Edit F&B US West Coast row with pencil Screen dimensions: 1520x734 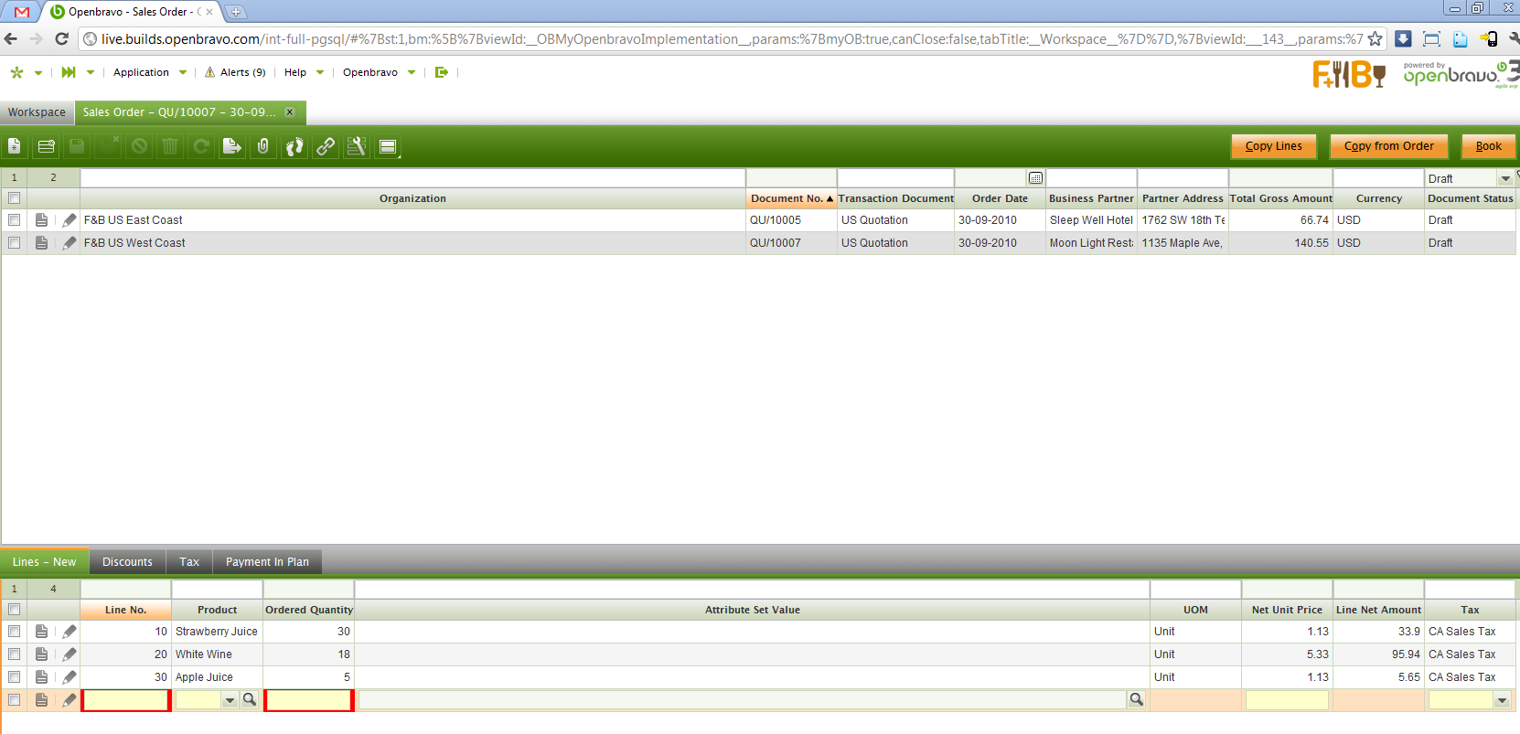click(70, 243)
